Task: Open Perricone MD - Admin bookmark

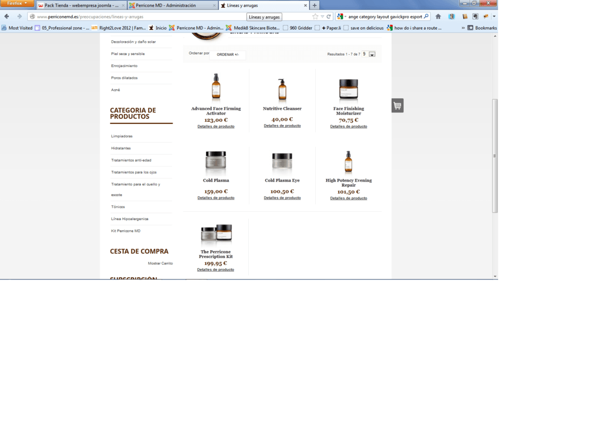Action: [196, 28]
